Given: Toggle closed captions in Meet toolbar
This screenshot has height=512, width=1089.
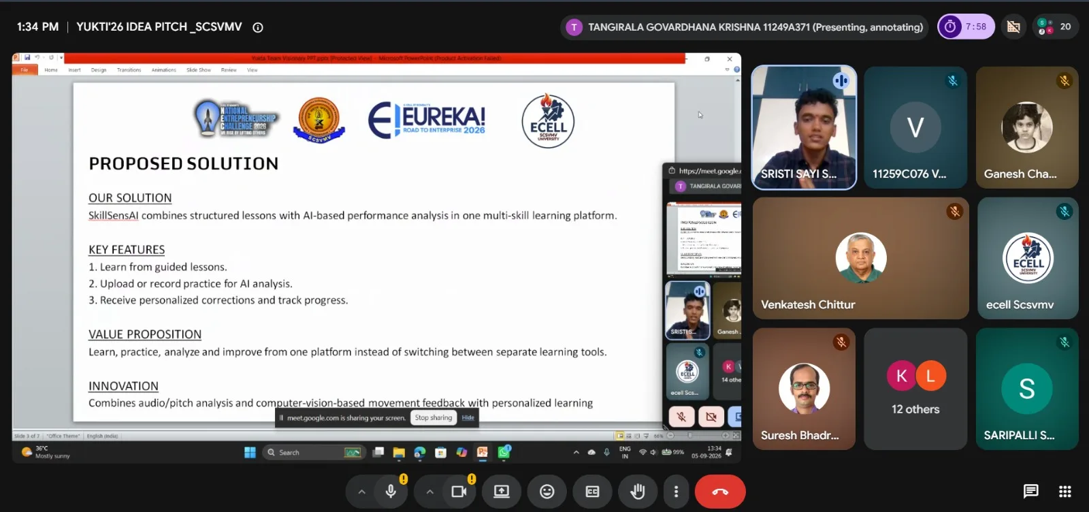Looking at the screenshot, I should 593,491.
